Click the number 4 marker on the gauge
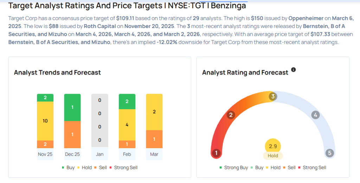This screenshot has height=183, width=360. pyautogui.click(x=315, y=115)
